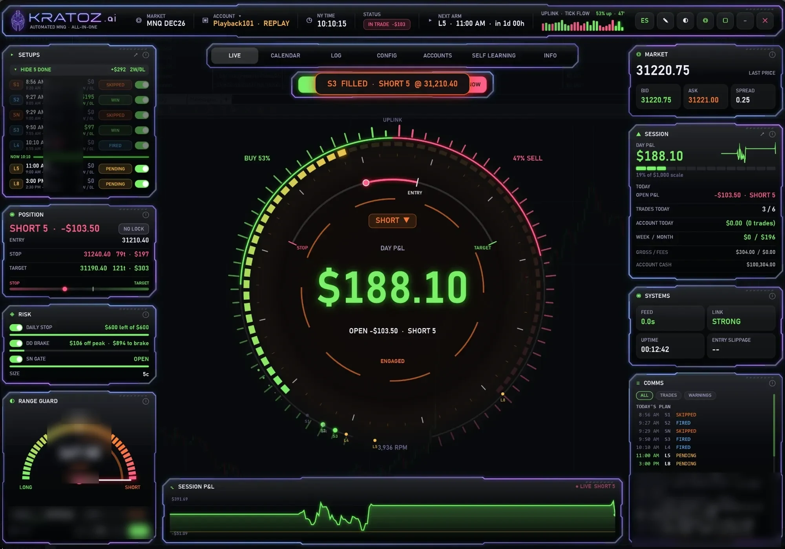Viewport: 785px width, 549px height.
Task: Select the TRADES filter in Comms
Action: (668, 396)
